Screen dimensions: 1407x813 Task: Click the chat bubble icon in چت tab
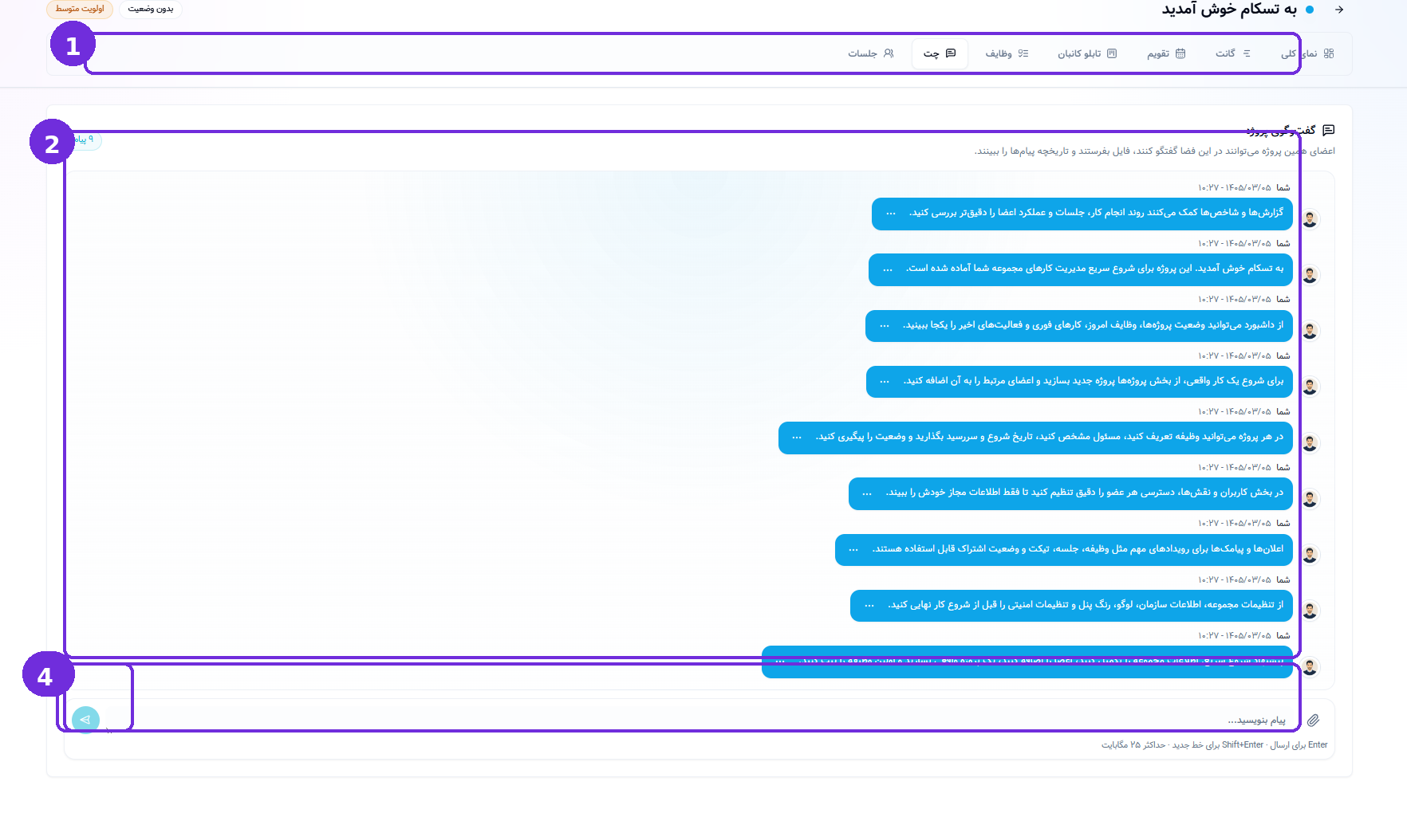pyautogui.click(x=951, y=53)
